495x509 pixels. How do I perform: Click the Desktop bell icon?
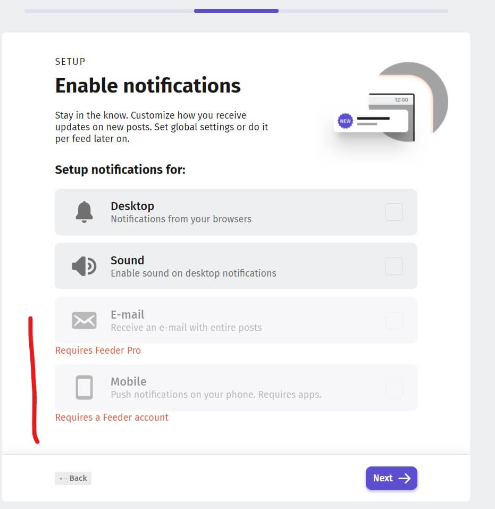84,212
